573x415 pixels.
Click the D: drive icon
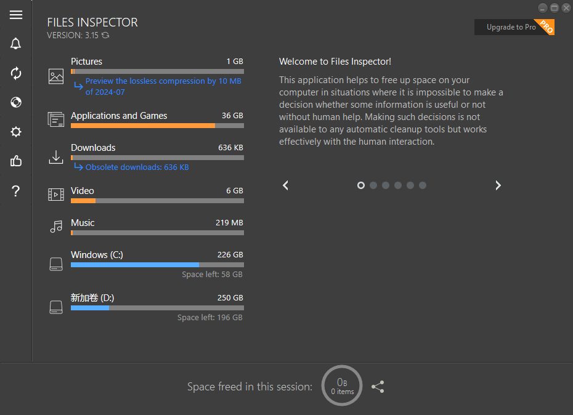tap(56, 307)
